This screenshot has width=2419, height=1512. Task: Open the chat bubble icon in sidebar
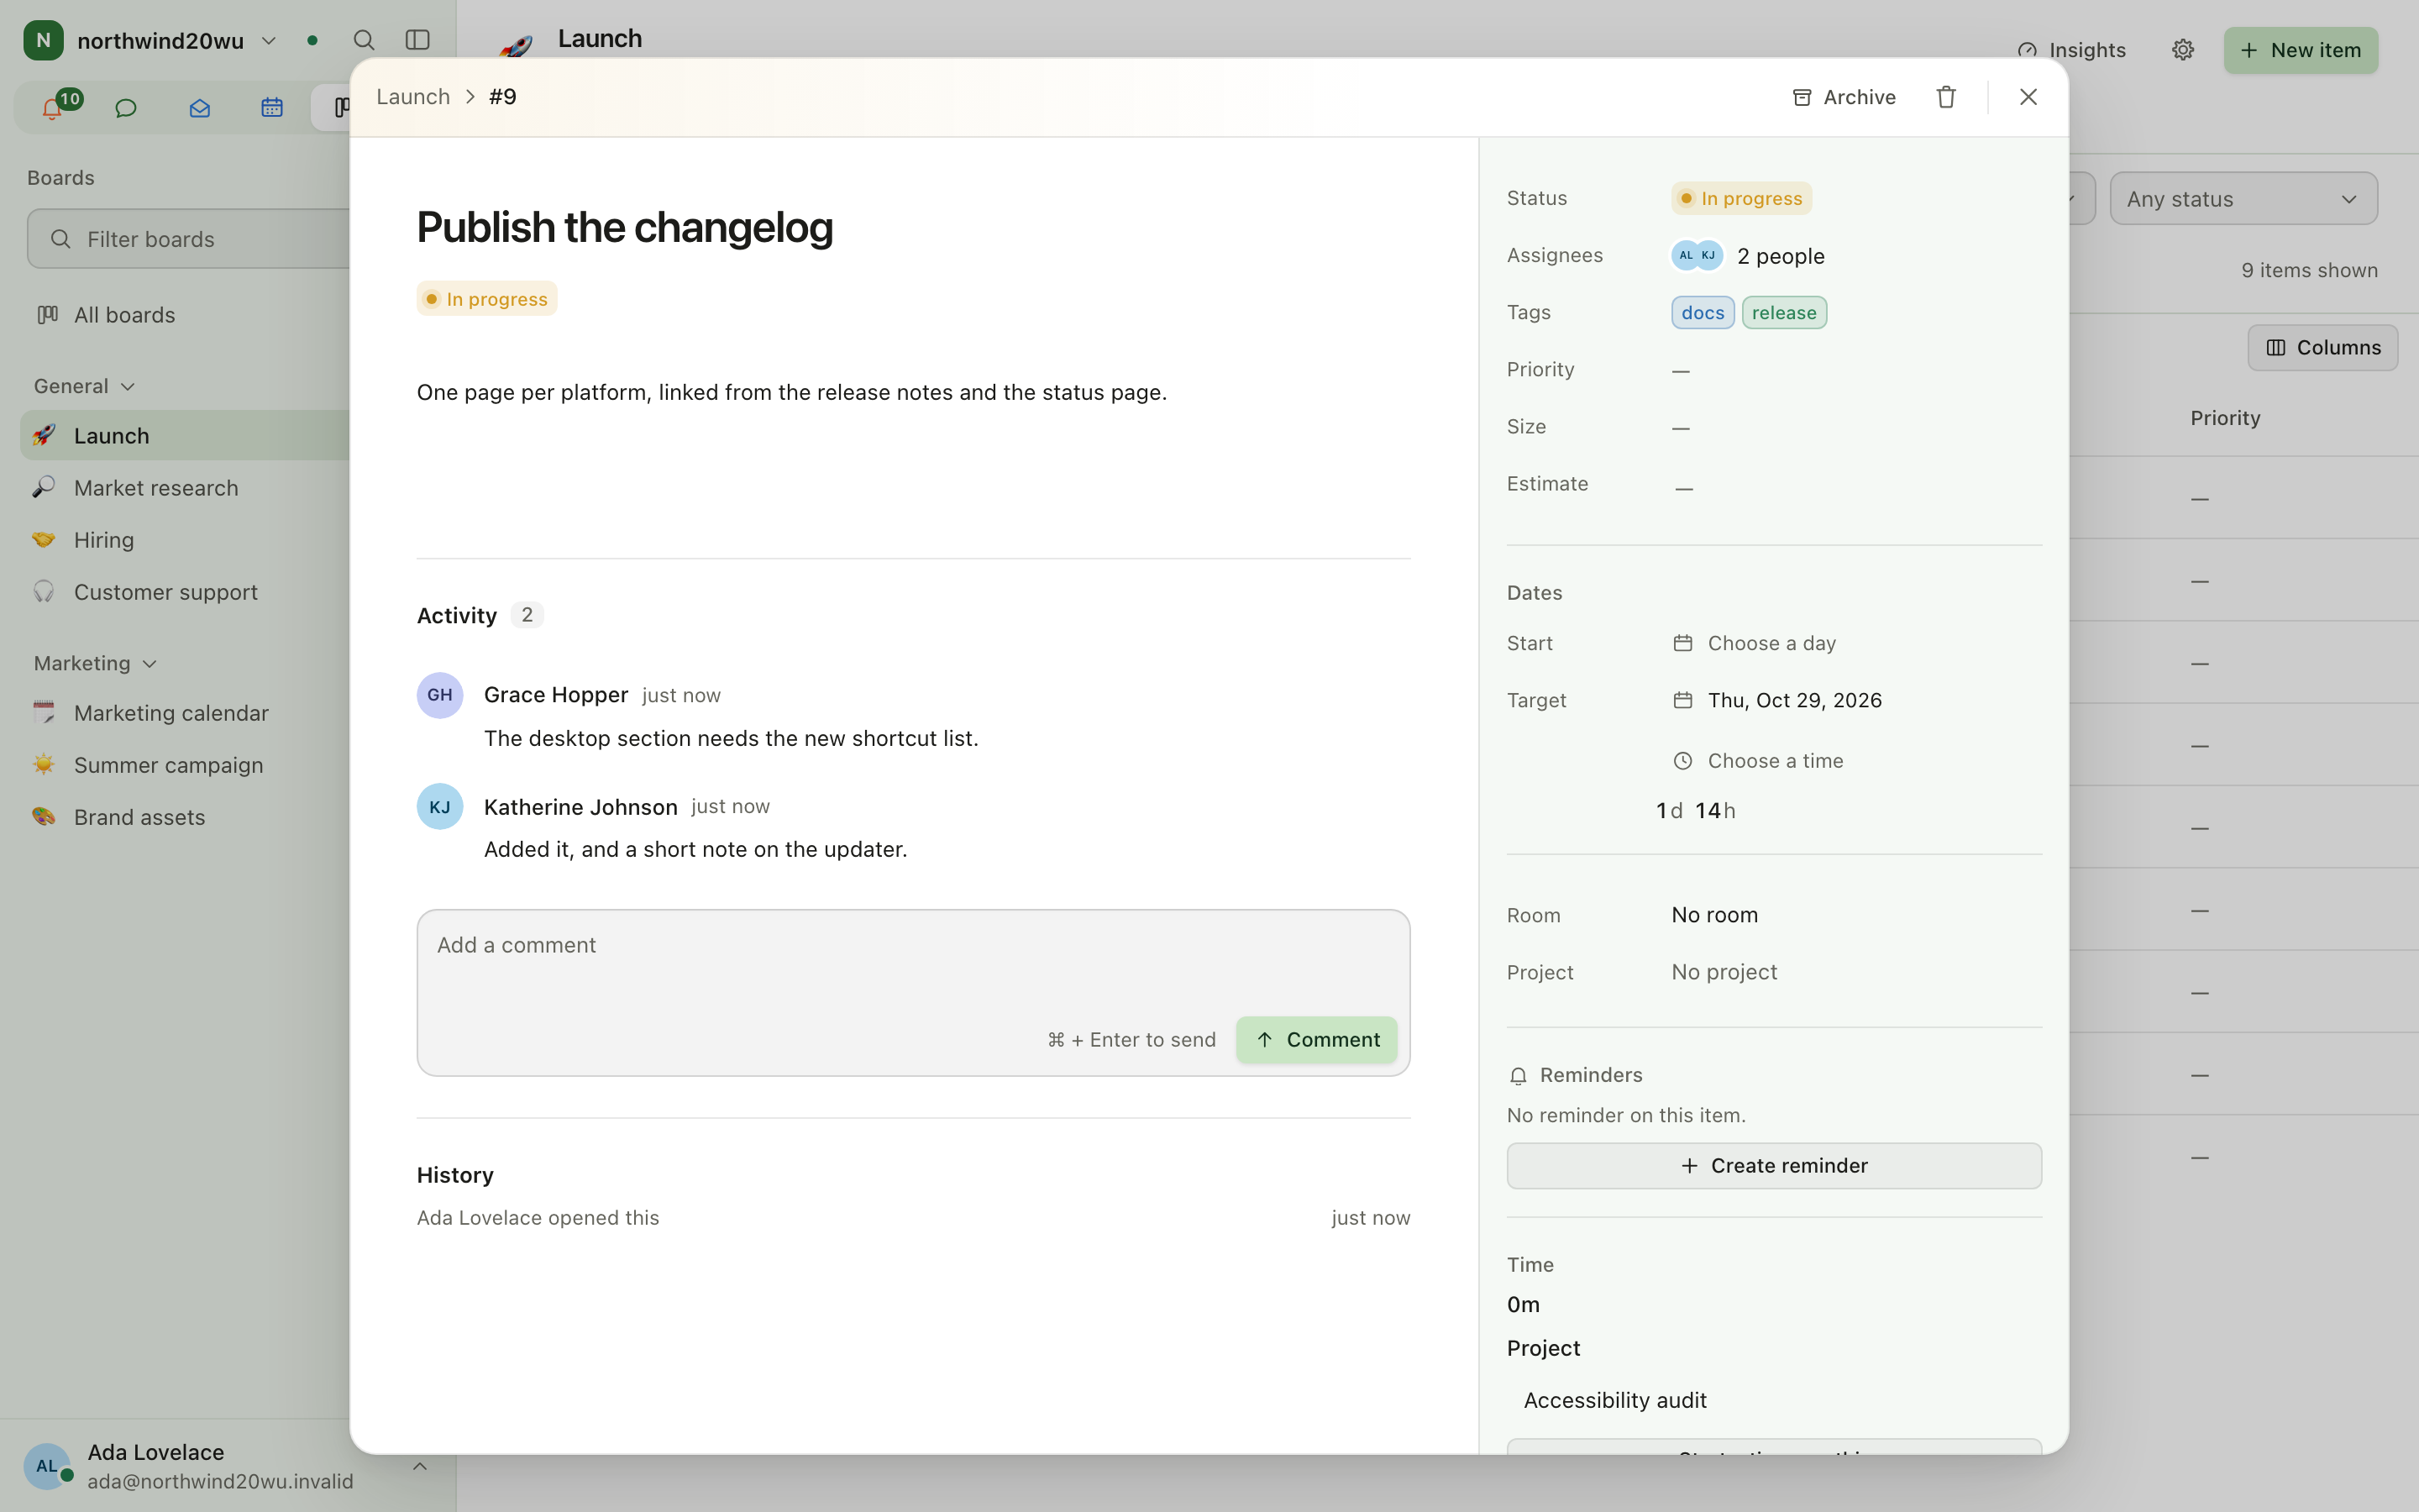126,108
